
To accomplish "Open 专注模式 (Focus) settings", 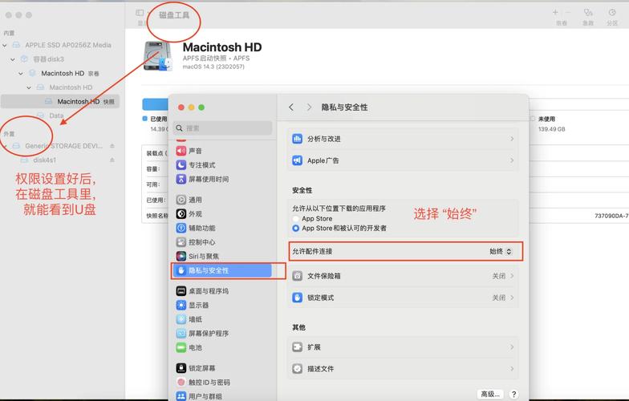I will (201, 165).
